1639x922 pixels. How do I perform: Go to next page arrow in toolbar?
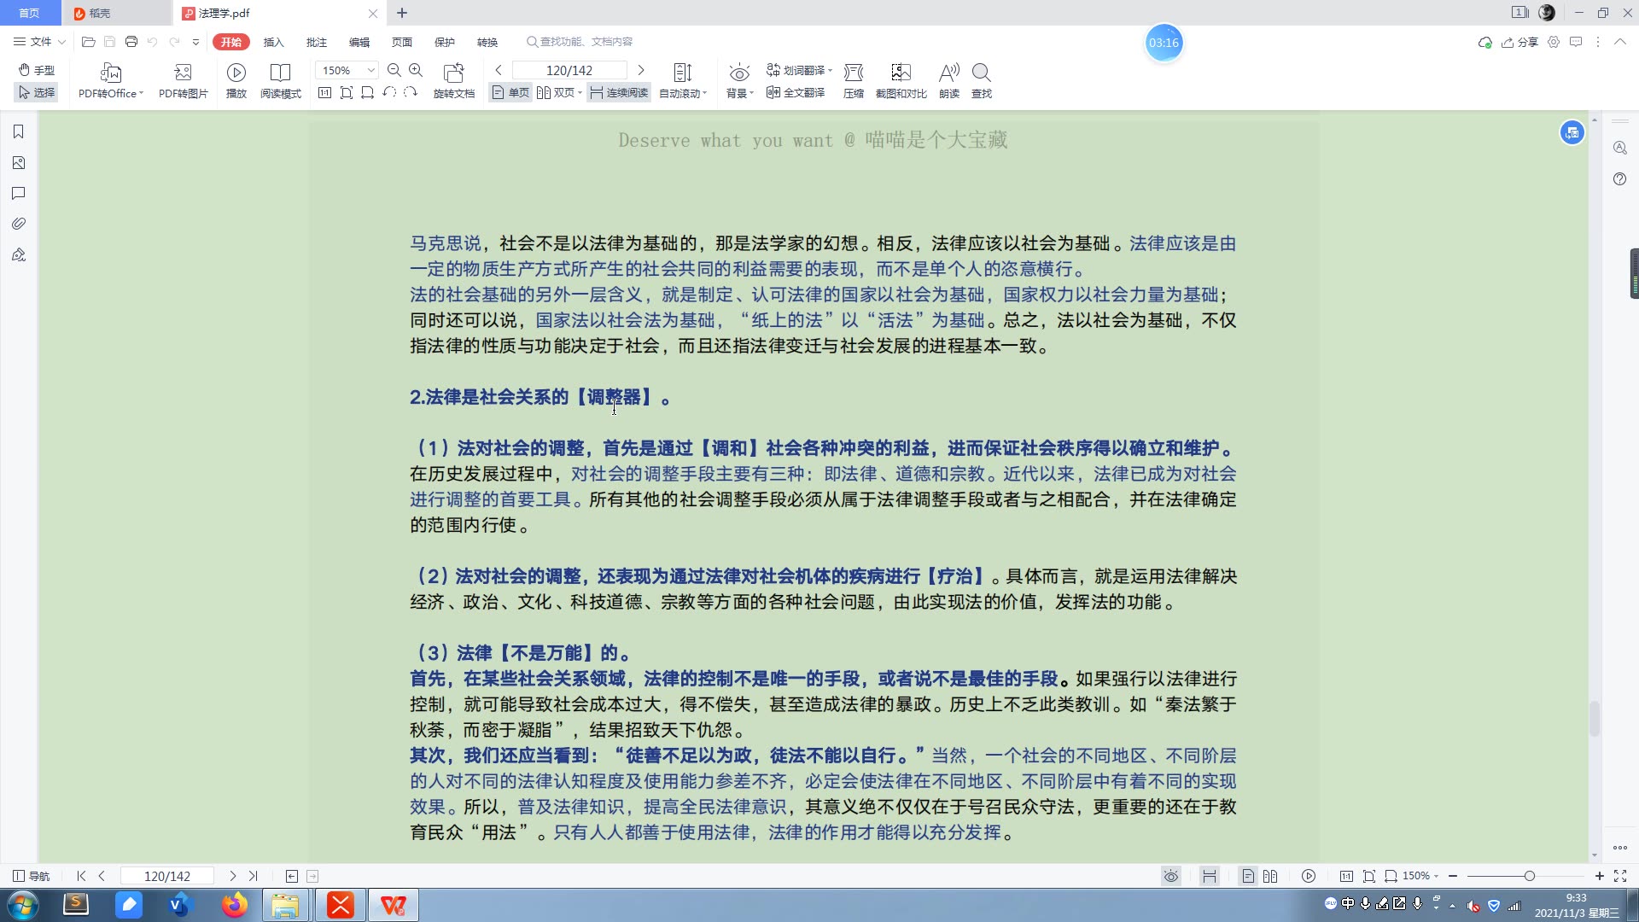pos(641,70)
